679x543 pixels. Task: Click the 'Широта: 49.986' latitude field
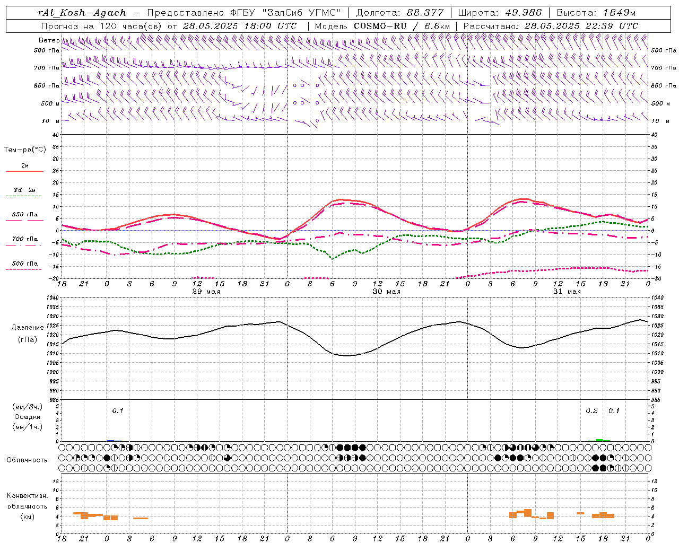tap(500, 13)
